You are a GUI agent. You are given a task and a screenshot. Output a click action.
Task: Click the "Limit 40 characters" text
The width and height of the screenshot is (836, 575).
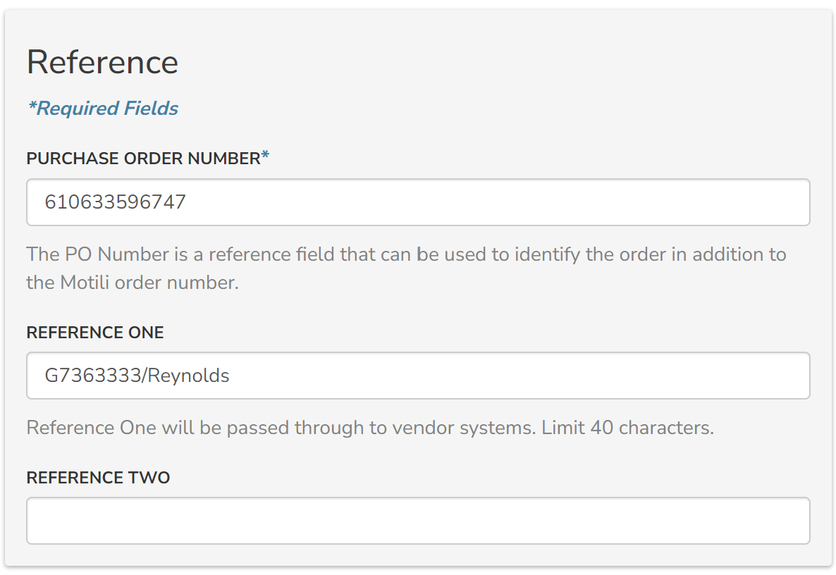coord(627,428)
